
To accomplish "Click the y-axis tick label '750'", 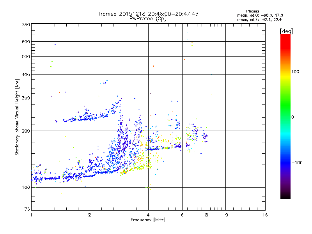I will tap(26, 25).
